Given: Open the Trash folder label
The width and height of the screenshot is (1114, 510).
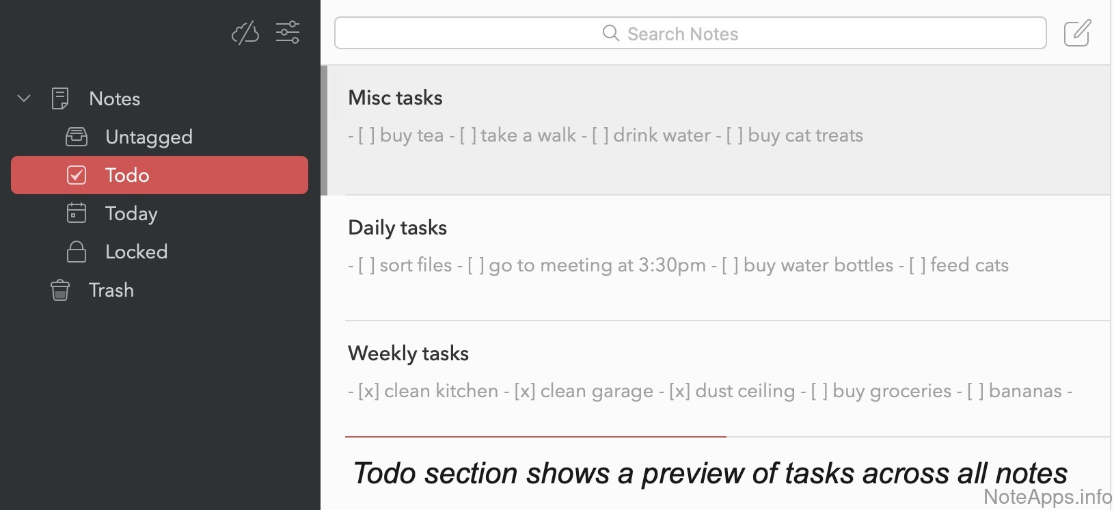Looking at the screenshot, I should pos(111,290).
